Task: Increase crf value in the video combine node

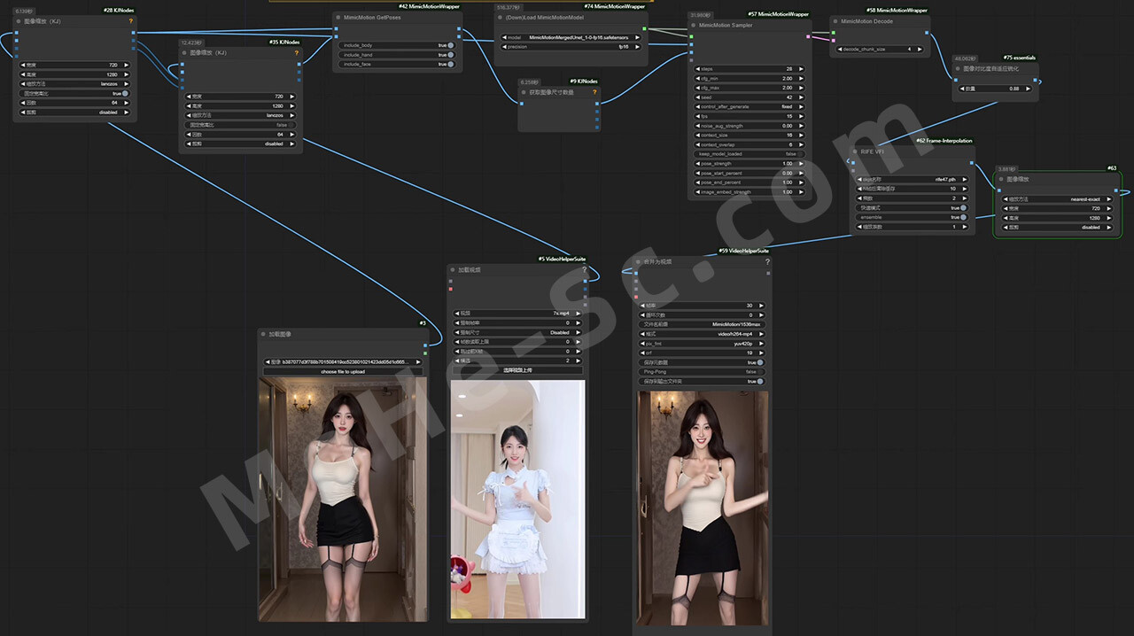Action: coord(761,353)
